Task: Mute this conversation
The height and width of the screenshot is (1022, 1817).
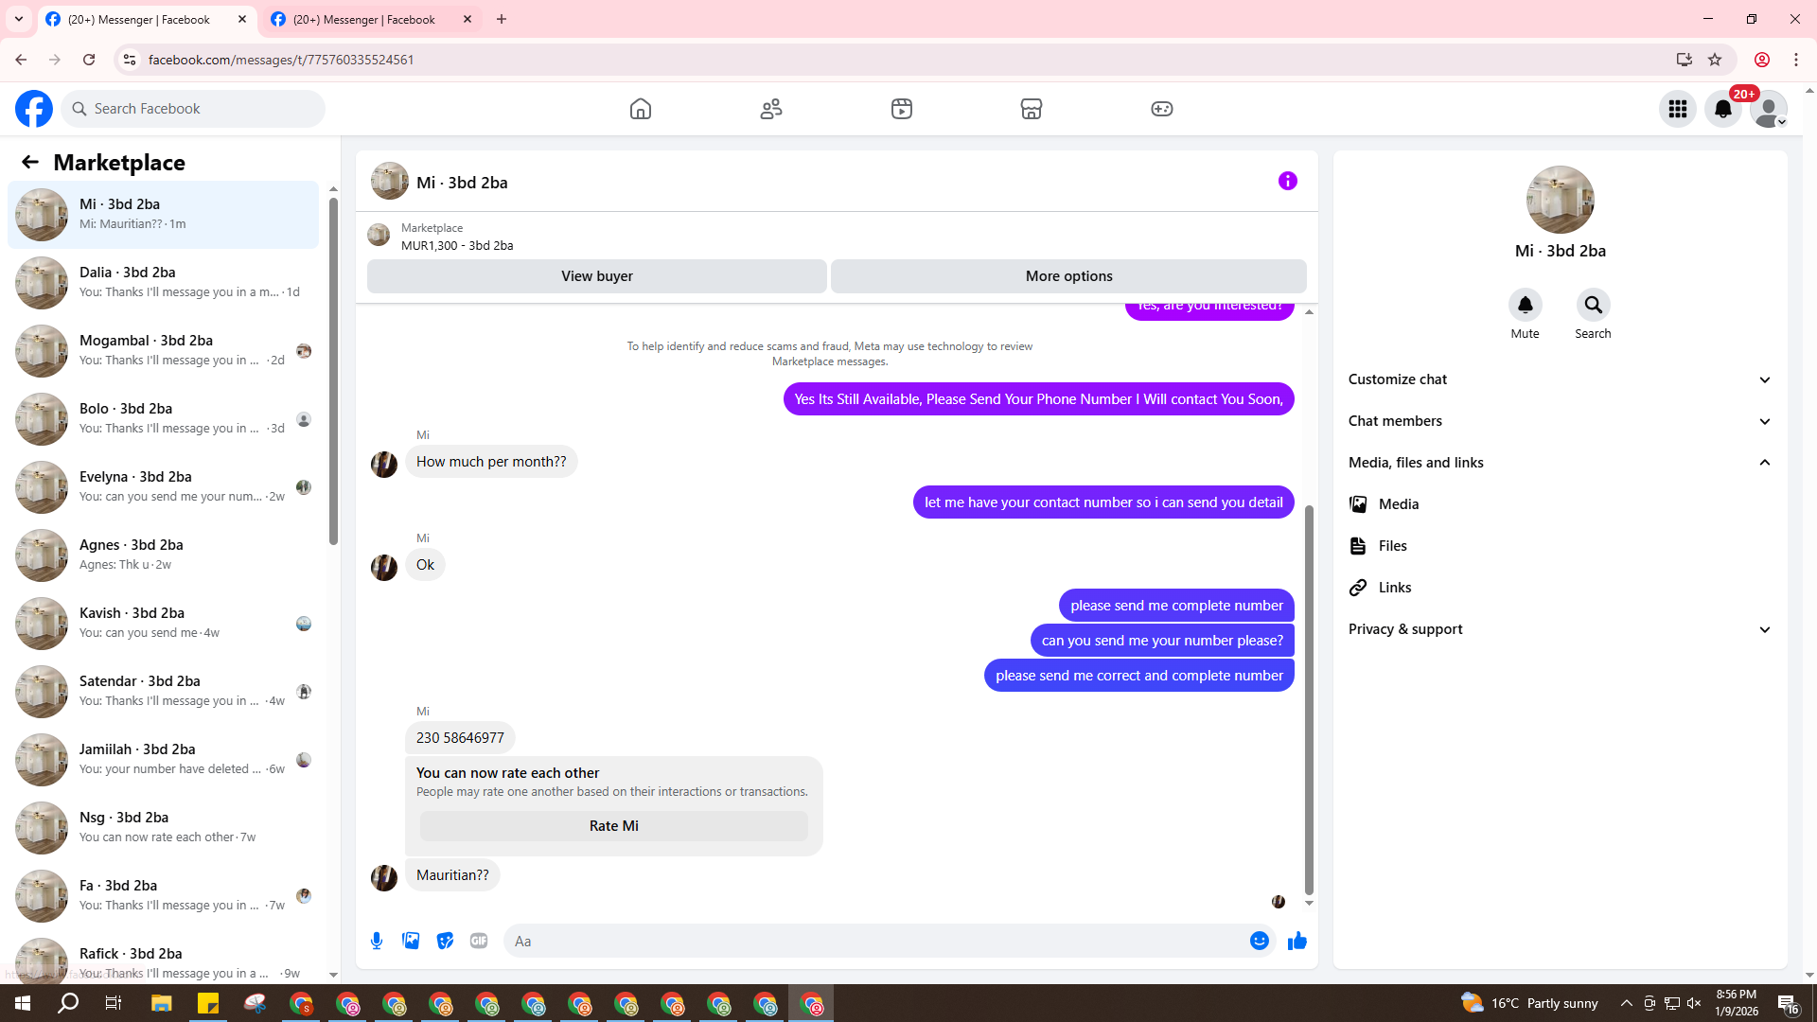Action: click(x=1525, y=305)
